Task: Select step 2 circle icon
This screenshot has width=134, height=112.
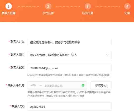Action: tap(48, 6)
